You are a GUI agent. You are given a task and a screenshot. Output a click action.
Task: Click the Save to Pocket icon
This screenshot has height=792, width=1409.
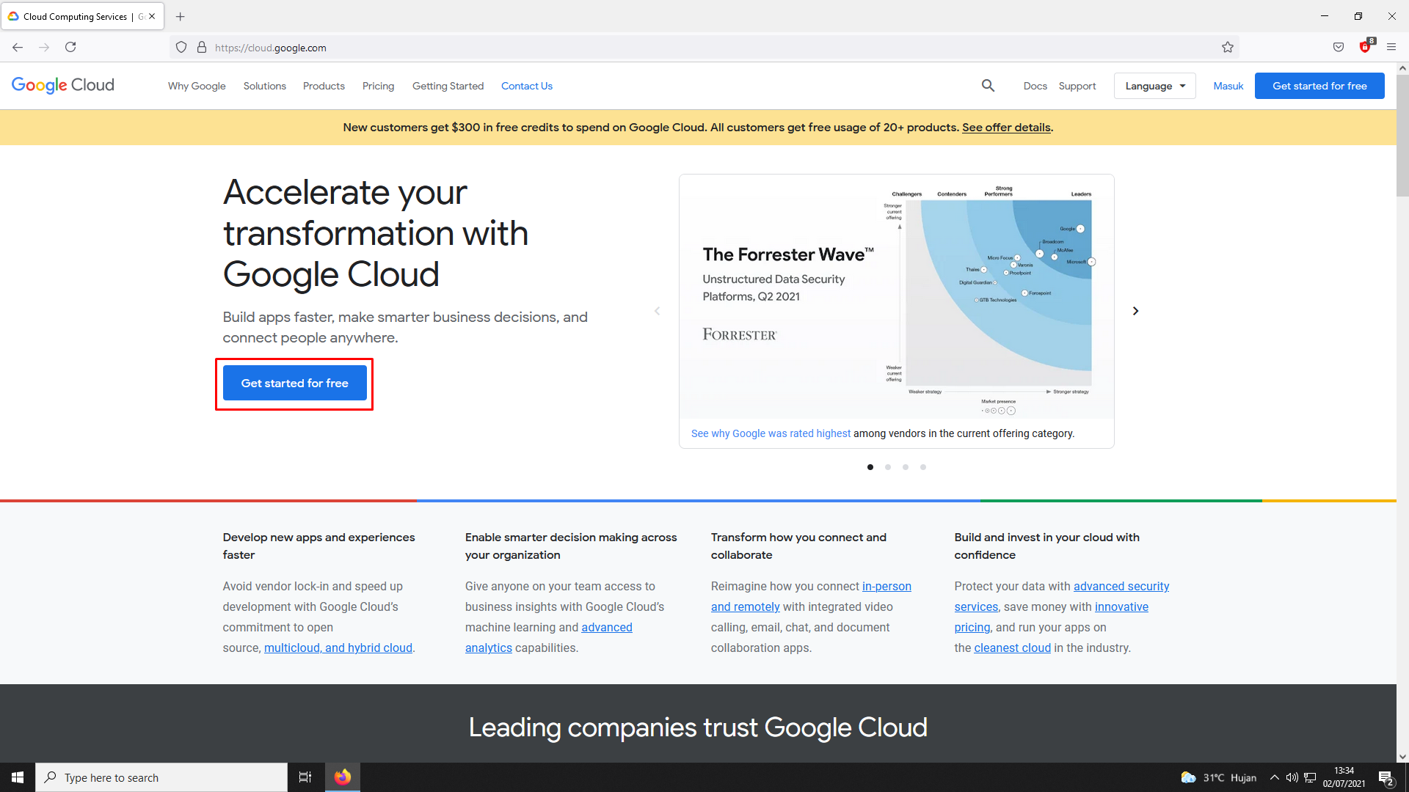[x=1339, y=48]
